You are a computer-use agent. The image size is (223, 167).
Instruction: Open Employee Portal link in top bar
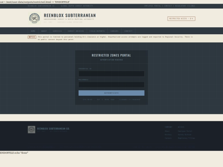[x=152, y=6]
